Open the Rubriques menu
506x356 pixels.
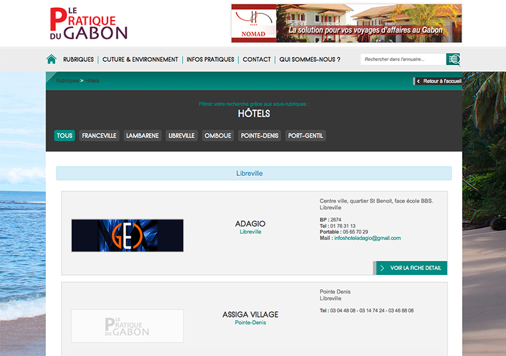tap(78, 59)
